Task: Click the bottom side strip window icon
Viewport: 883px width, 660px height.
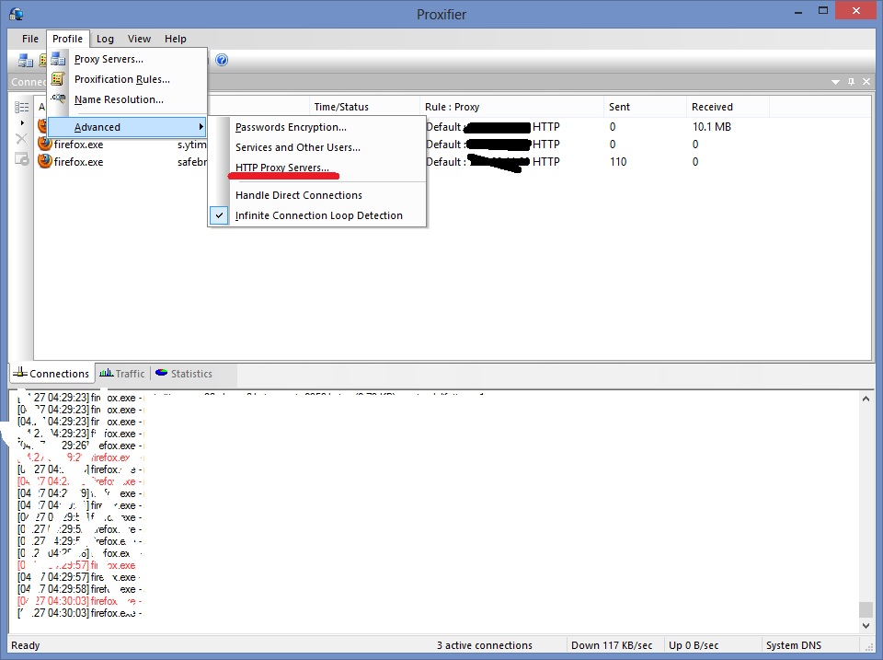Action: coord(22,159)
